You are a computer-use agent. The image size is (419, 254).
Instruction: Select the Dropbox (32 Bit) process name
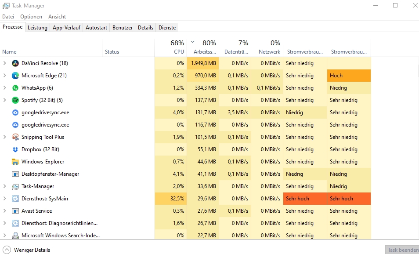coord(40,149)
